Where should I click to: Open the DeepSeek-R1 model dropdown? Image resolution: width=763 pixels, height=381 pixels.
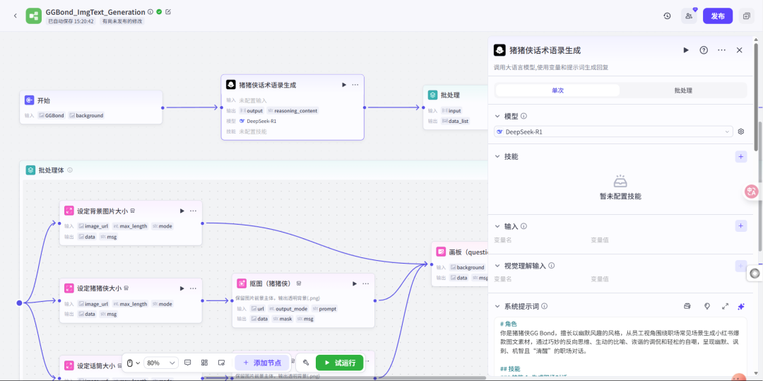tap(613, 131)
